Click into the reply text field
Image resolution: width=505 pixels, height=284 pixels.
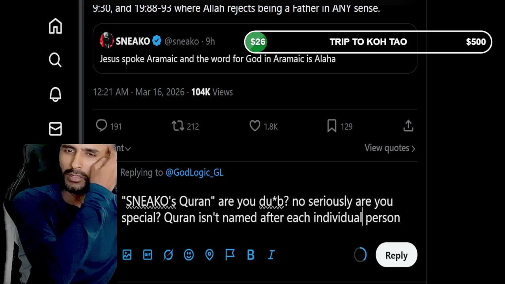260,209
